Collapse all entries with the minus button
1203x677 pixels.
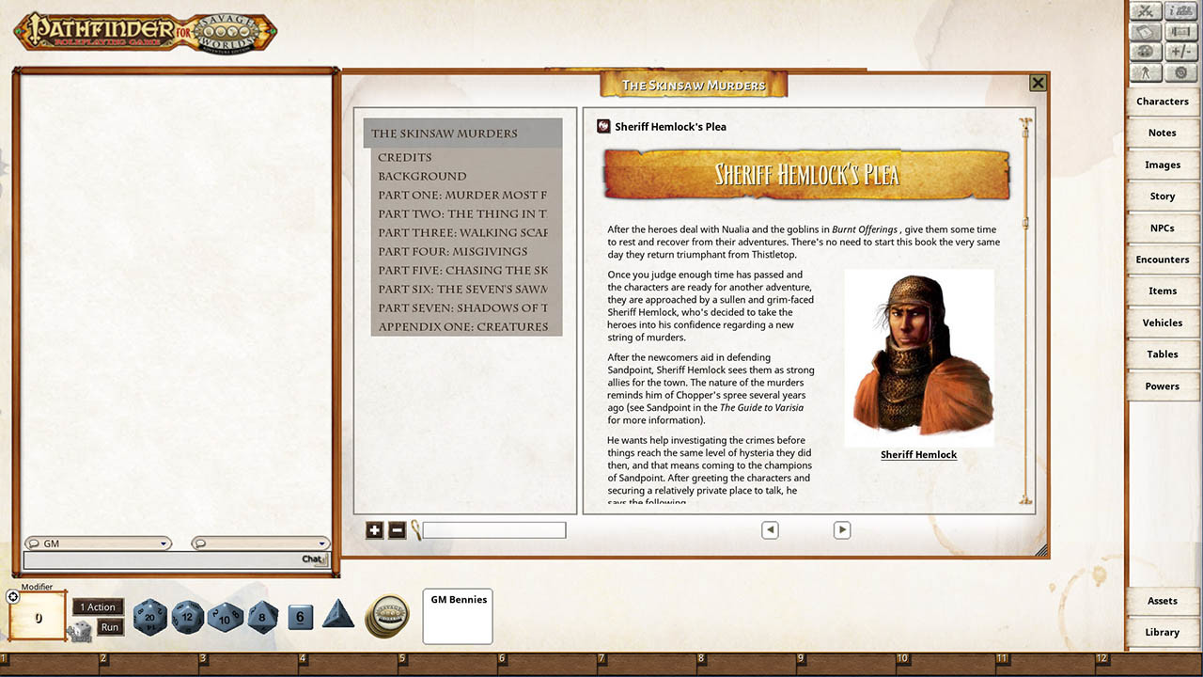point(397,530)
